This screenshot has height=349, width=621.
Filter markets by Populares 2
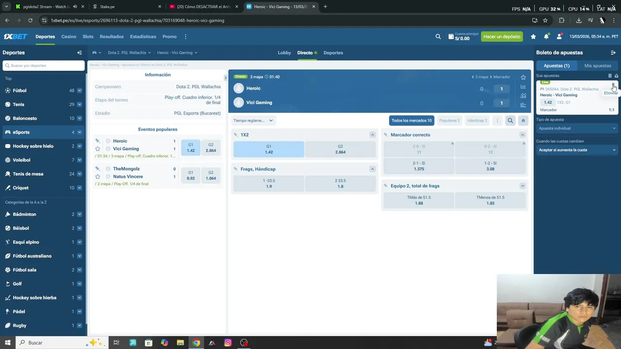(x=449, y=121)
